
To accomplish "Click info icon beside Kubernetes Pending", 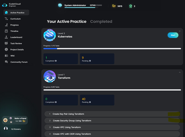I will (90, 61).
